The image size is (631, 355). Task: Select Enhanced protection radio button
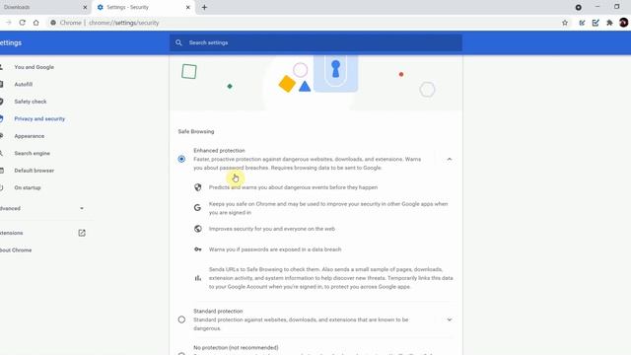[181, 159]
